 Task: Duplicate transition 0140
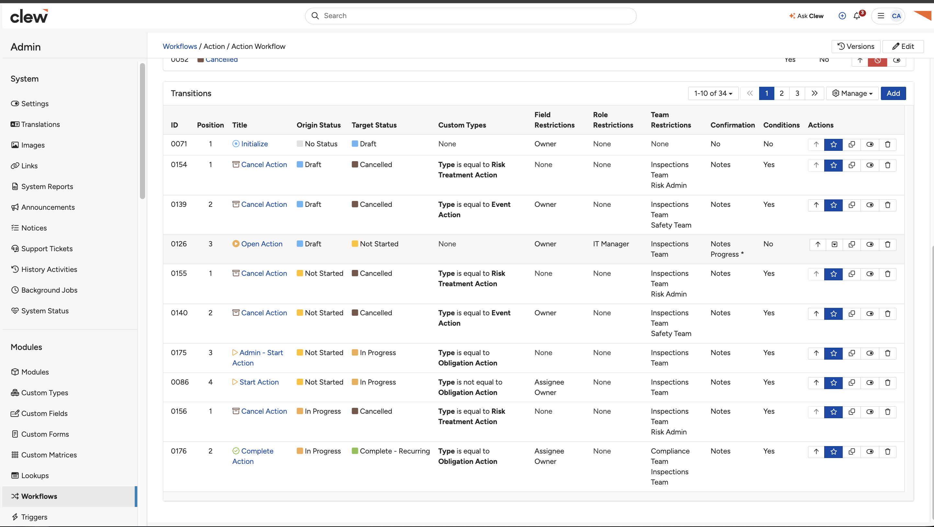[x=852, y=314]
